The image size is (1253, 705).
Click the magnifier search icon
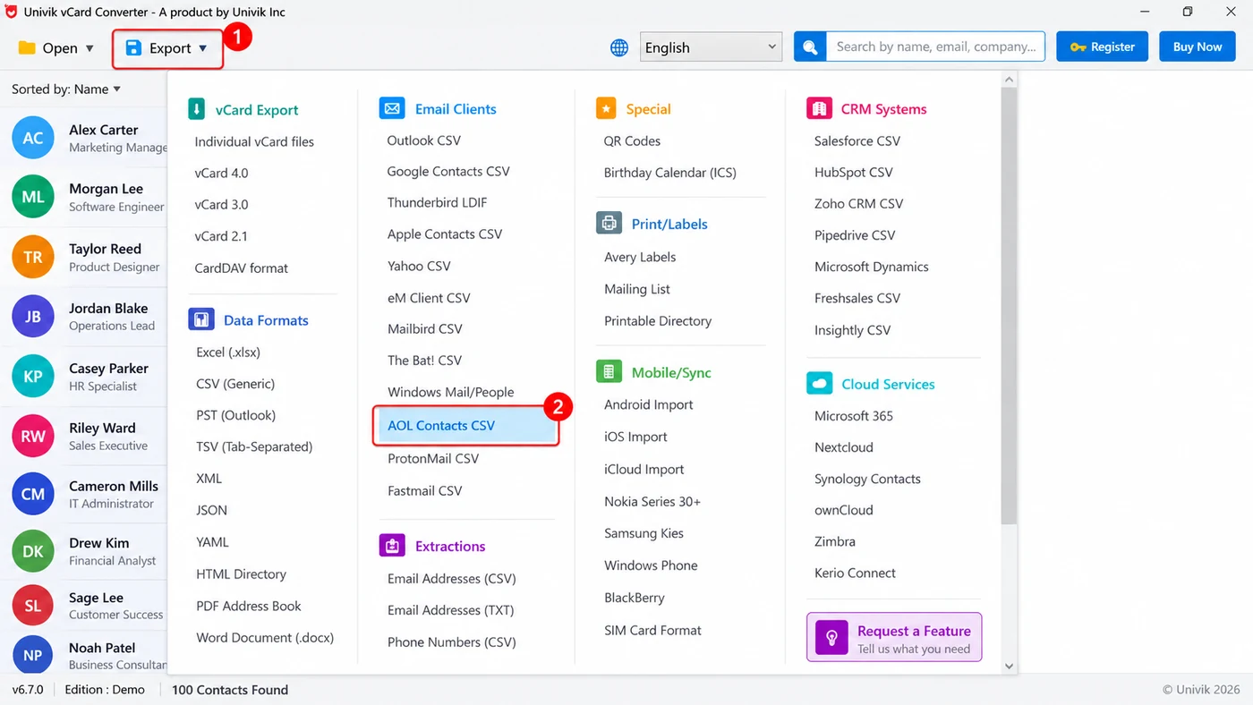pyautogui.click(x=810, y=47)
